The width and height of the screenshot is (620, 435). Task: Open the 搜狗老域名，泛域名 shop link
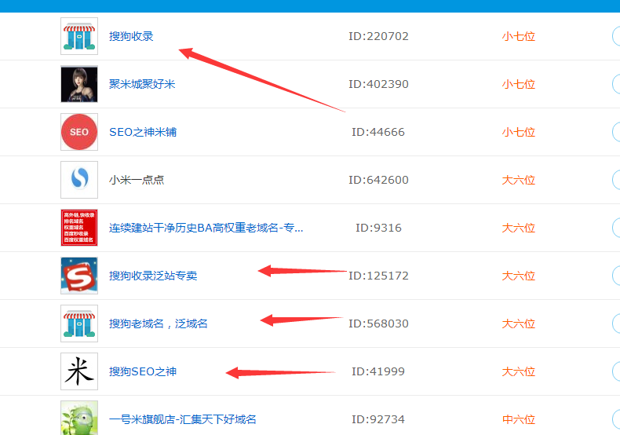tap(159, 323)
